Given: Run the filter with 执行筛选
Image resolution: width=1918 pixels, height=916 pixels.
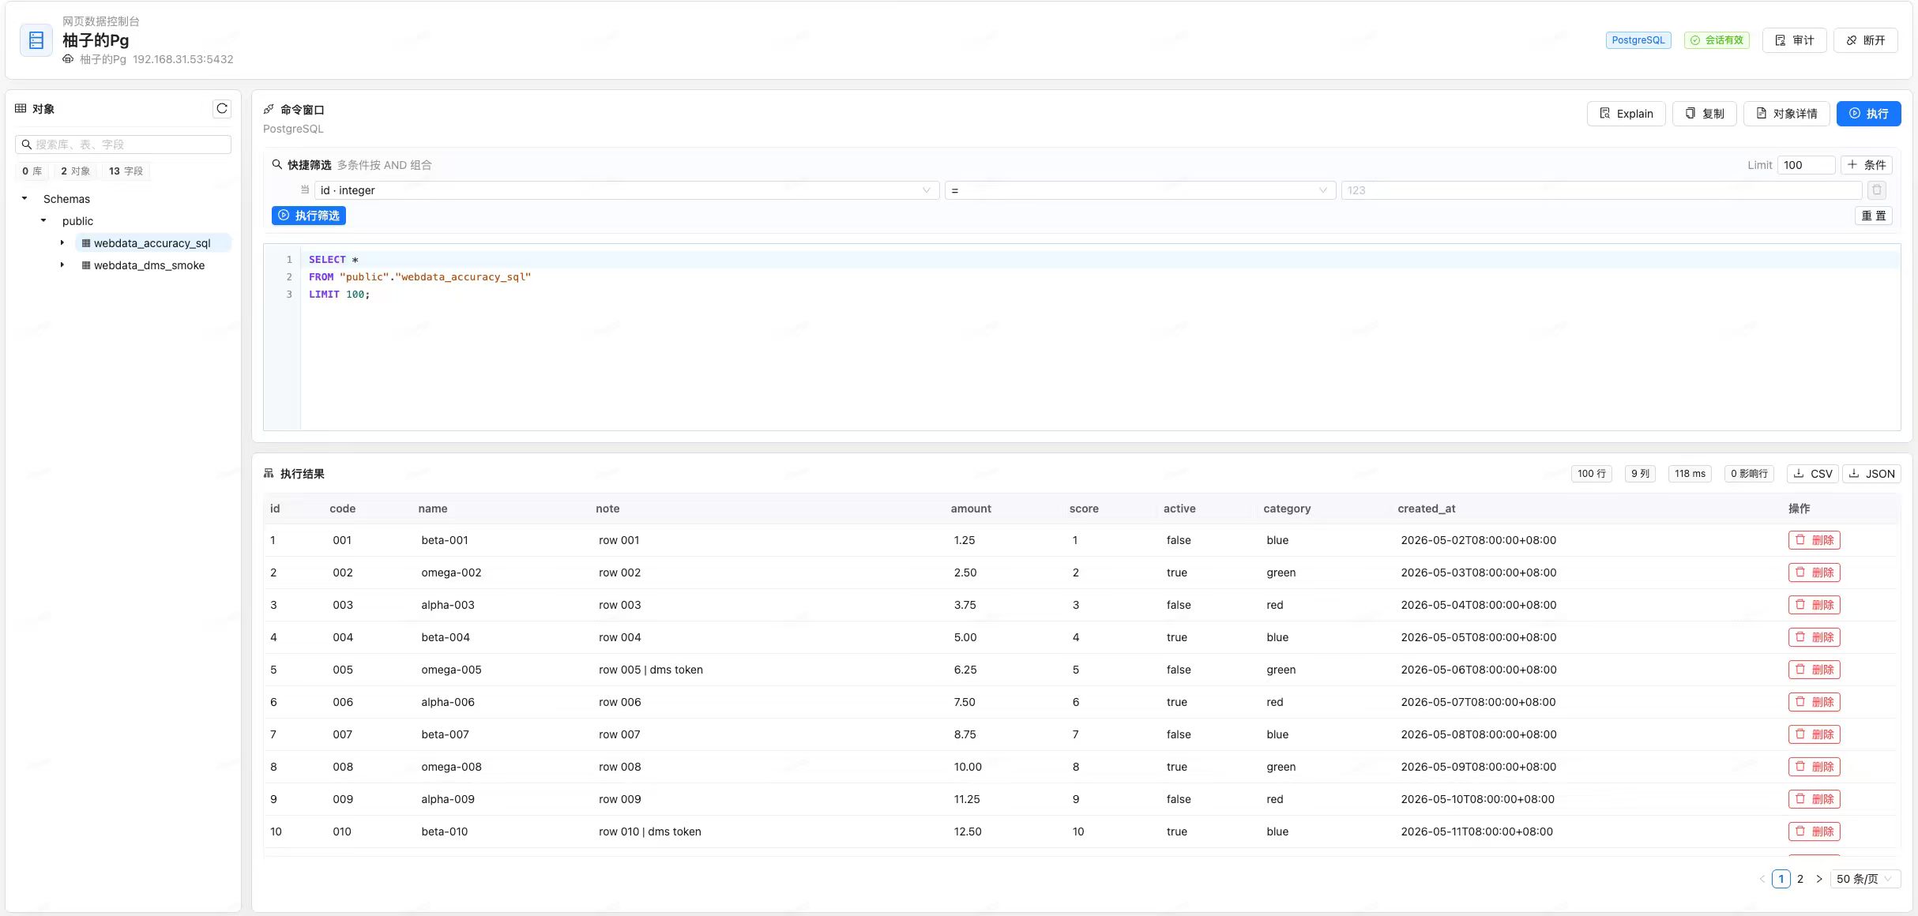Looking at the screenshot, I should [x=309, y=216].
